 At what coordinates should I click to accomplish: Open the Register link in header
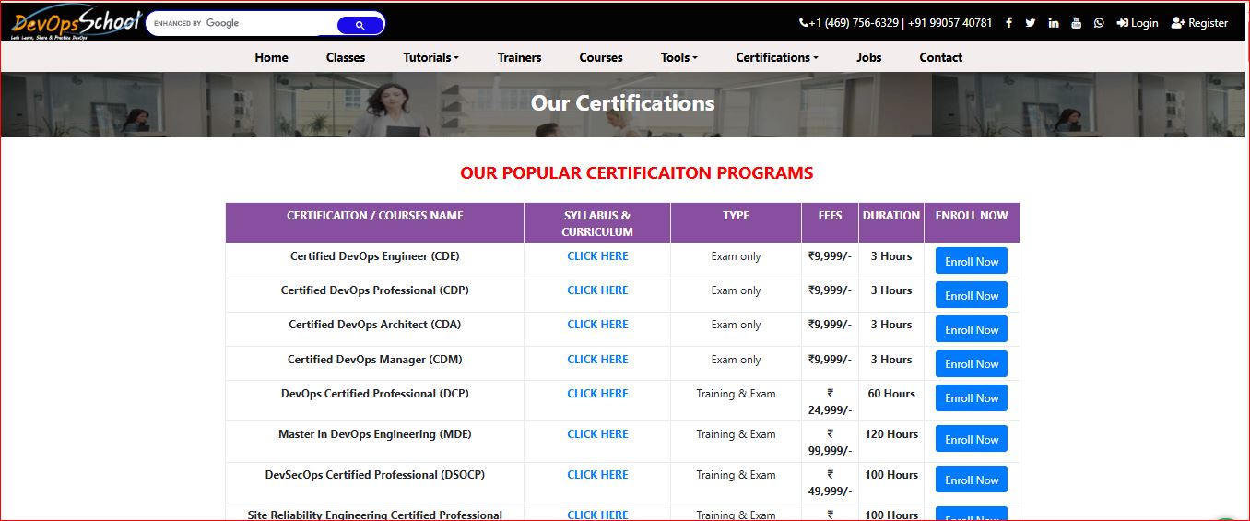(1199, 23)
